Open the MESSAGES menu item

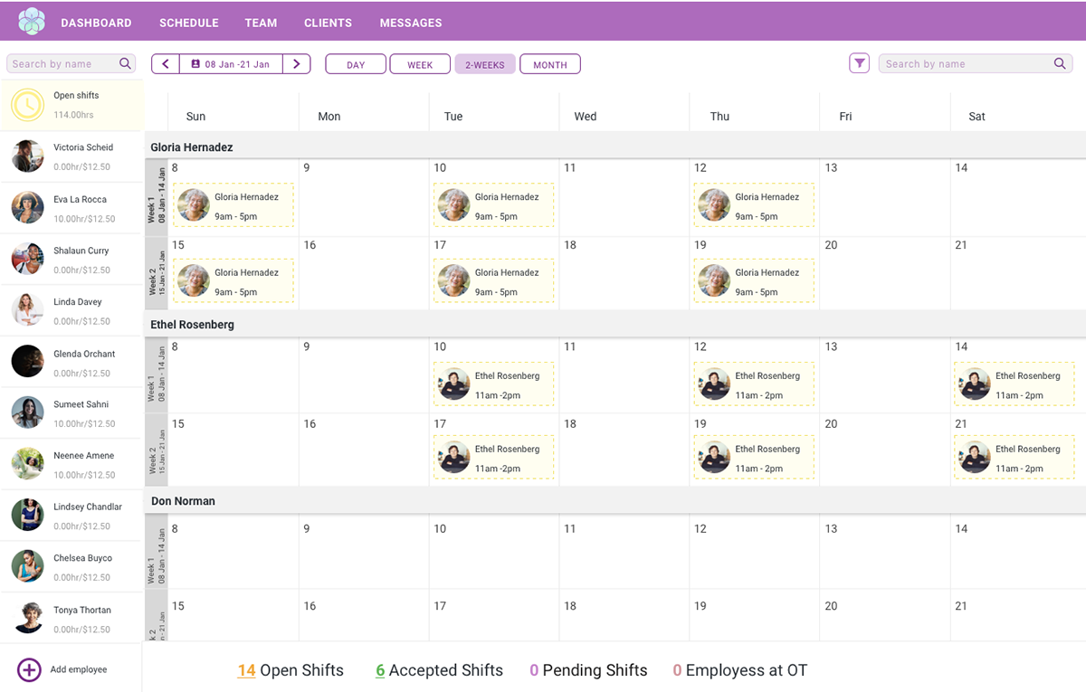pos(411,23)
